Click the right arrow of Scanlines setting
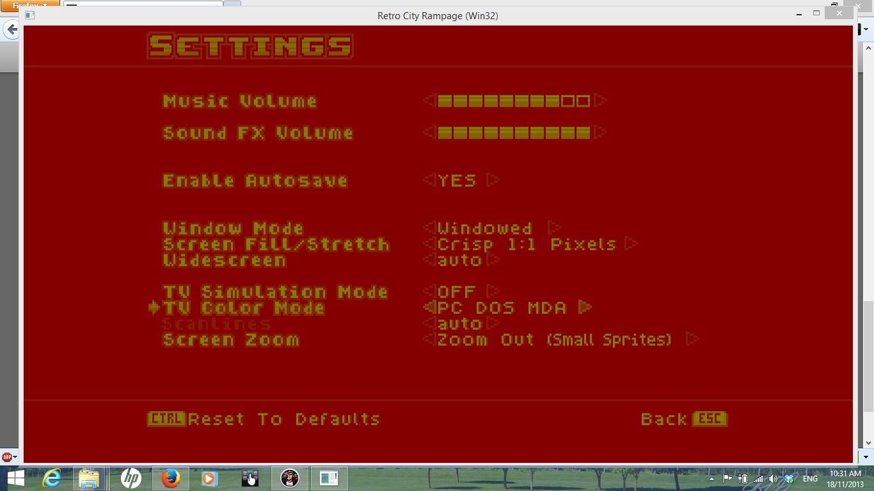This screenshot has height=491, width=874. 493,323
